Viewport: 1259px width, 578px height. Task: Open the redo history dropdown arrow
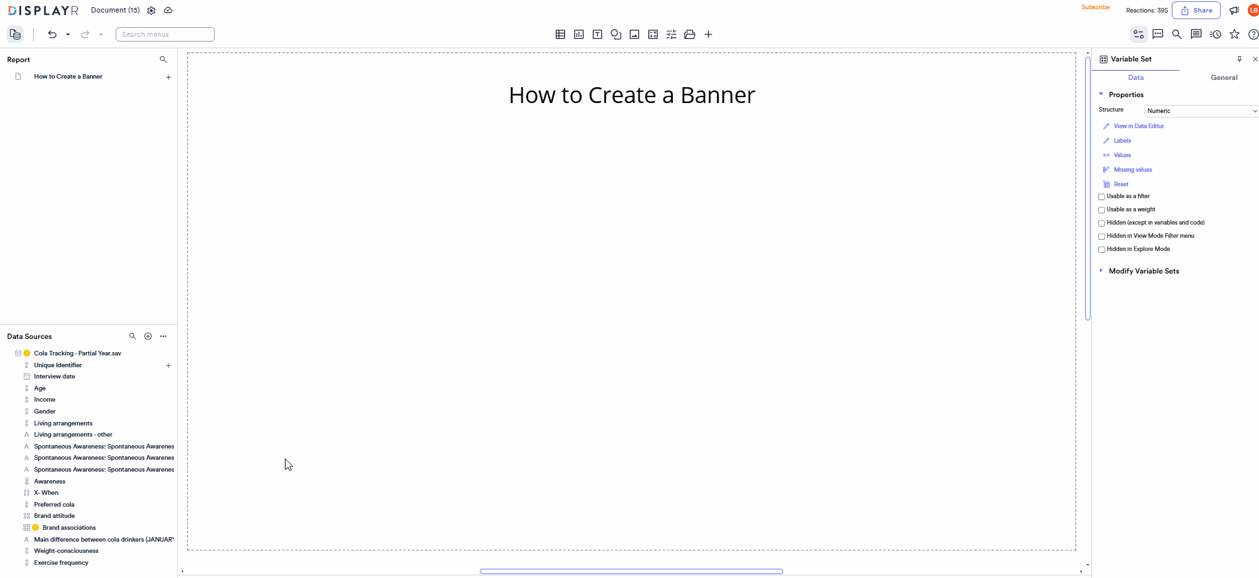point(101,34)
